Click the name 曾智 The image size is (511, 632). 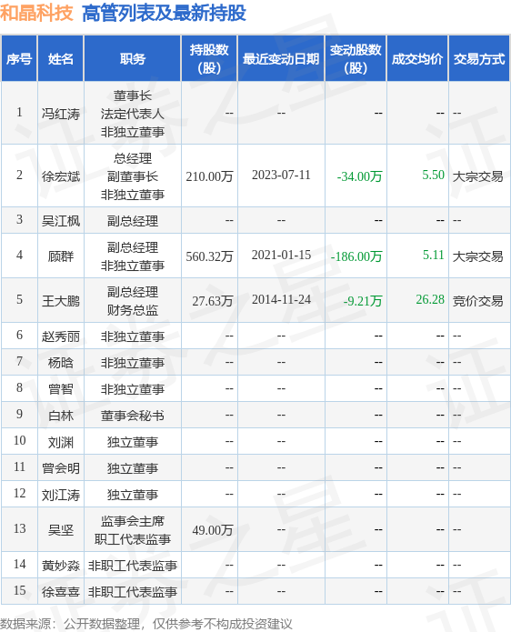[61, 389]
